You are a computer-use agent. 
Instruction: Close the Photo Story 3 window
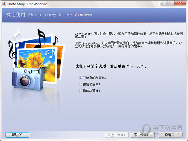coord(180,3)
